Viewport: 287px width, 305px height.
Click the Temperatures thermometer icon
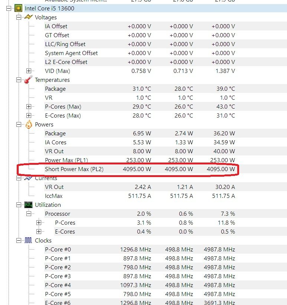click(28, 80)
